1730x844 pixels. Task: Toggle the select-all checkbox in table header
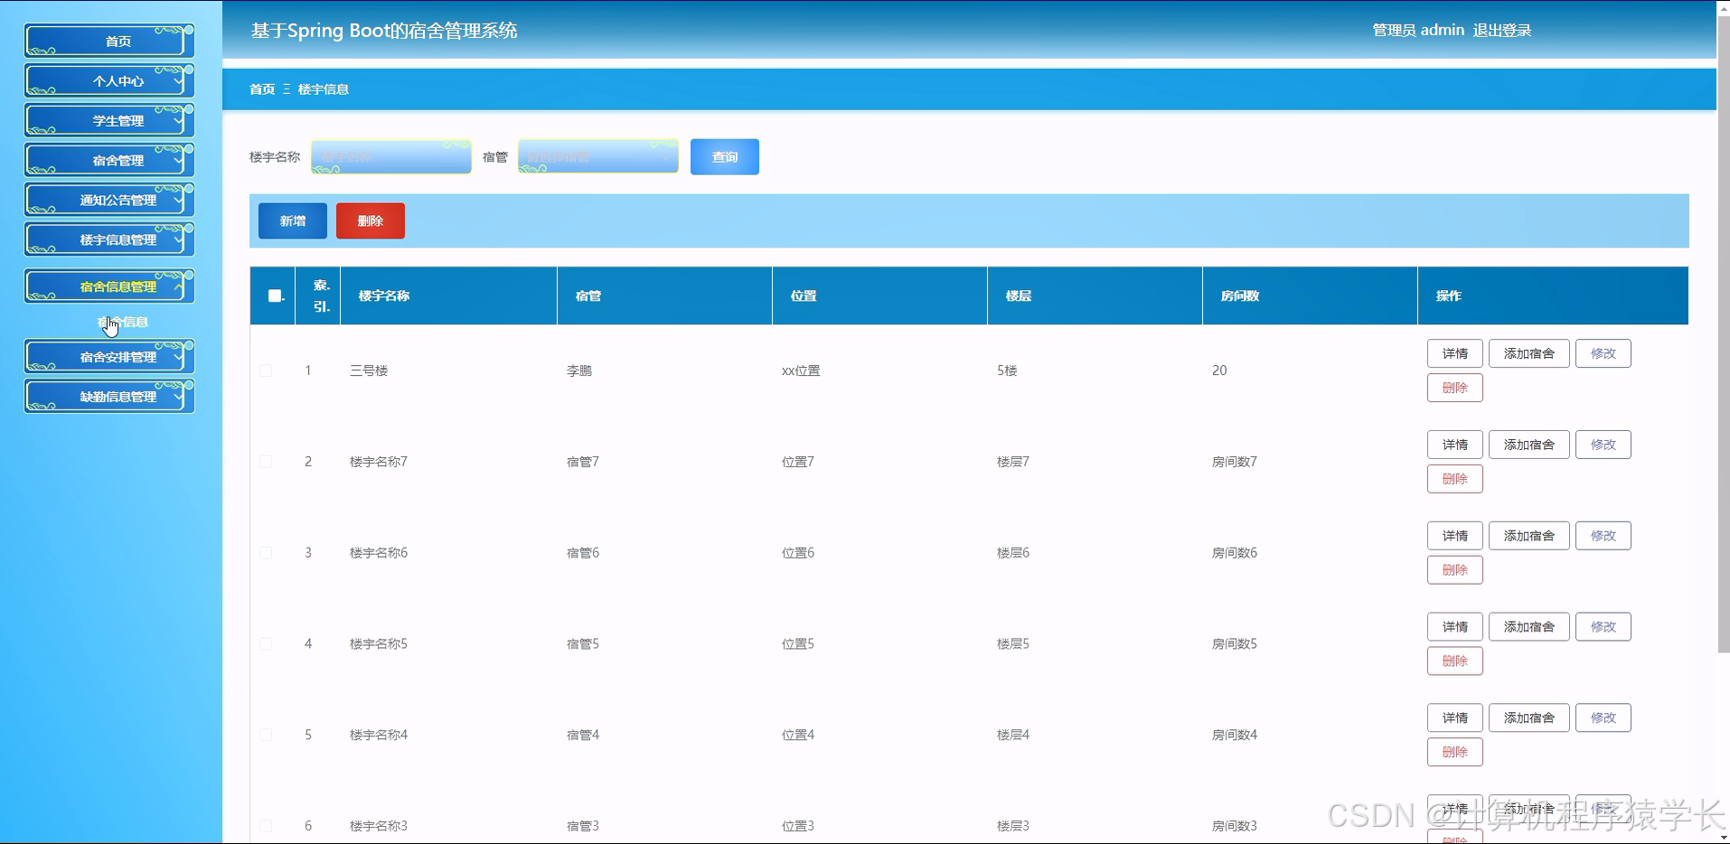(x=275, y=295)
